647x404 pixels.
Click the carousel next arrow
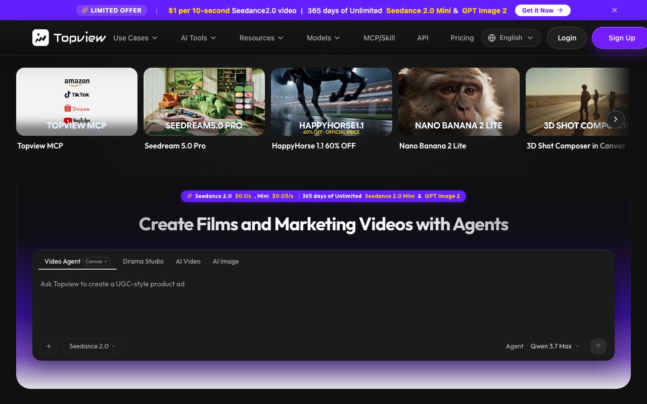pyautogui.click(x=615, y=119)
